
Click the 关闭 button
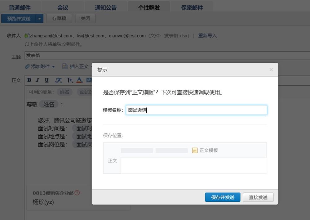(85, 18)
